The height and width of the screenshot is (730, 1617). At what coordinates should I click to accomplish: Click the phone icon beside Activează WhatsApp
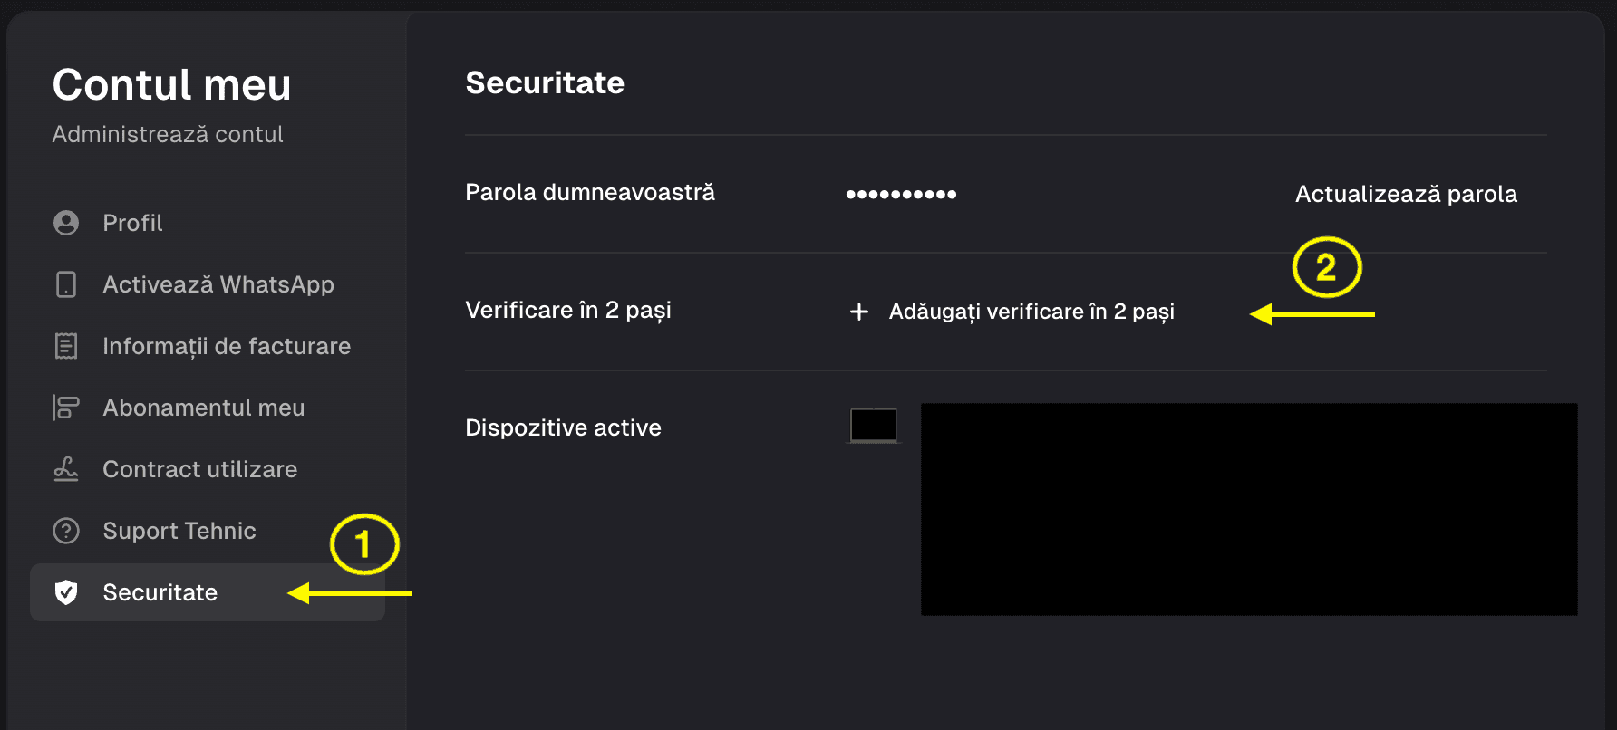(x=66, y=284)
